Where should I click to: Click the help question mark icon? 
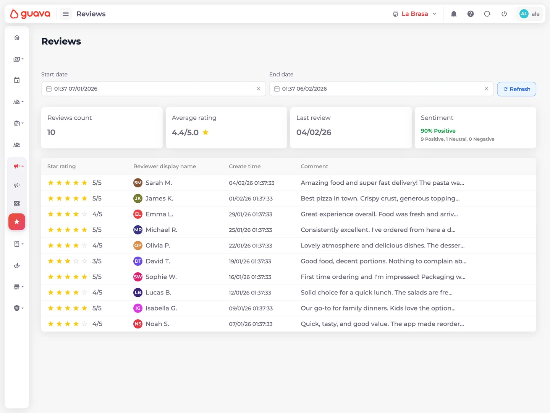click(x=470, y=14)
